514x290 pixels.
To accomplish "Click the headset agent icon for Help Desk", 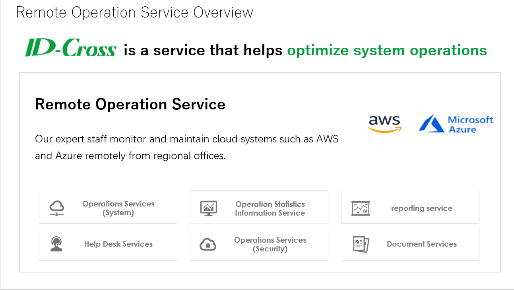I will point(56,244).
